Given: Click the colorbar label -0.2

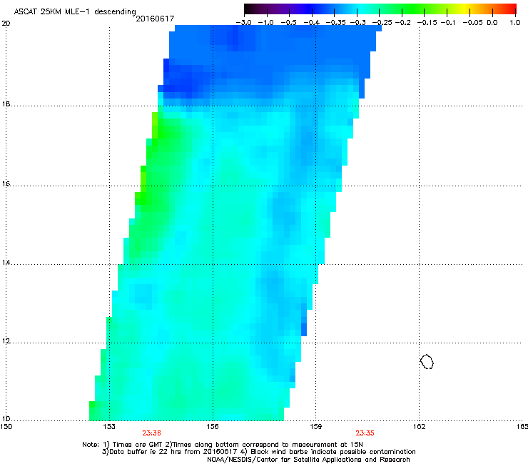Looking at the screenshot, I should click(x=402, y=23).
